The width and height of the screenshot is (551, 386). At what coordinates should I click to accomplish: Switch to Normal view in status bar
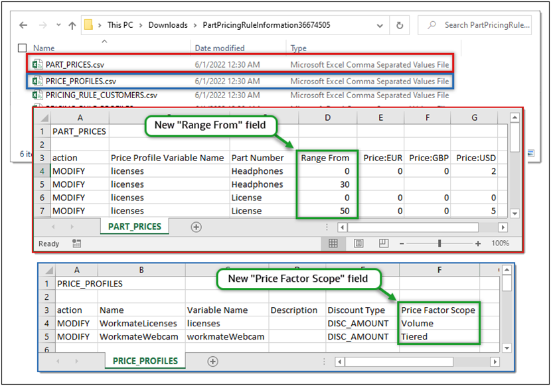pos(333,243)
